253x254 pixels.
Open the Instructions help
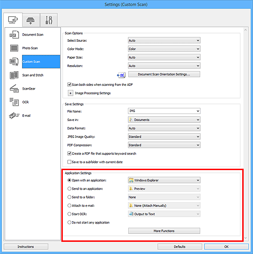[x=26, y=247]
